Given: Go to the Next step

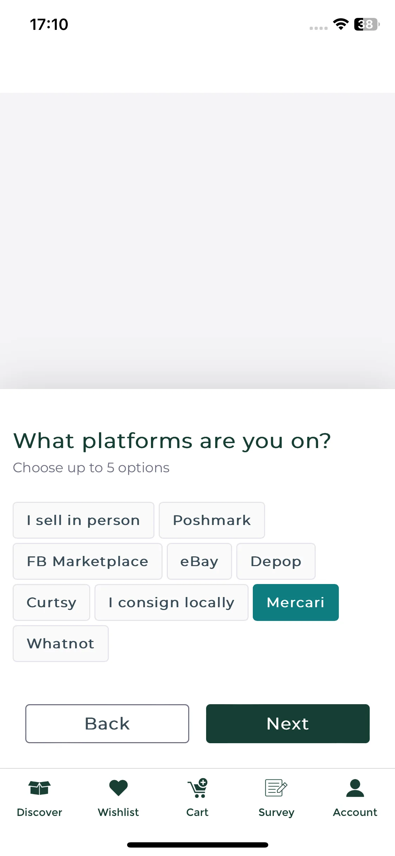Looking at the screenshot, I should [x=288, y=724].
